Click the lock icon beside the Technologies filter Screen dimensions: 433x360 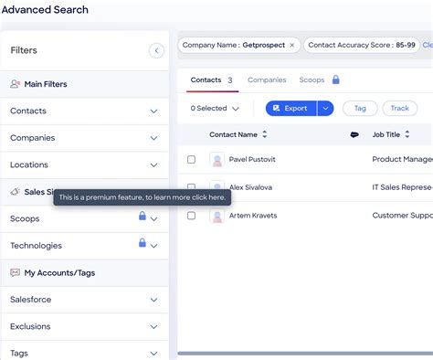click(143, 243)
